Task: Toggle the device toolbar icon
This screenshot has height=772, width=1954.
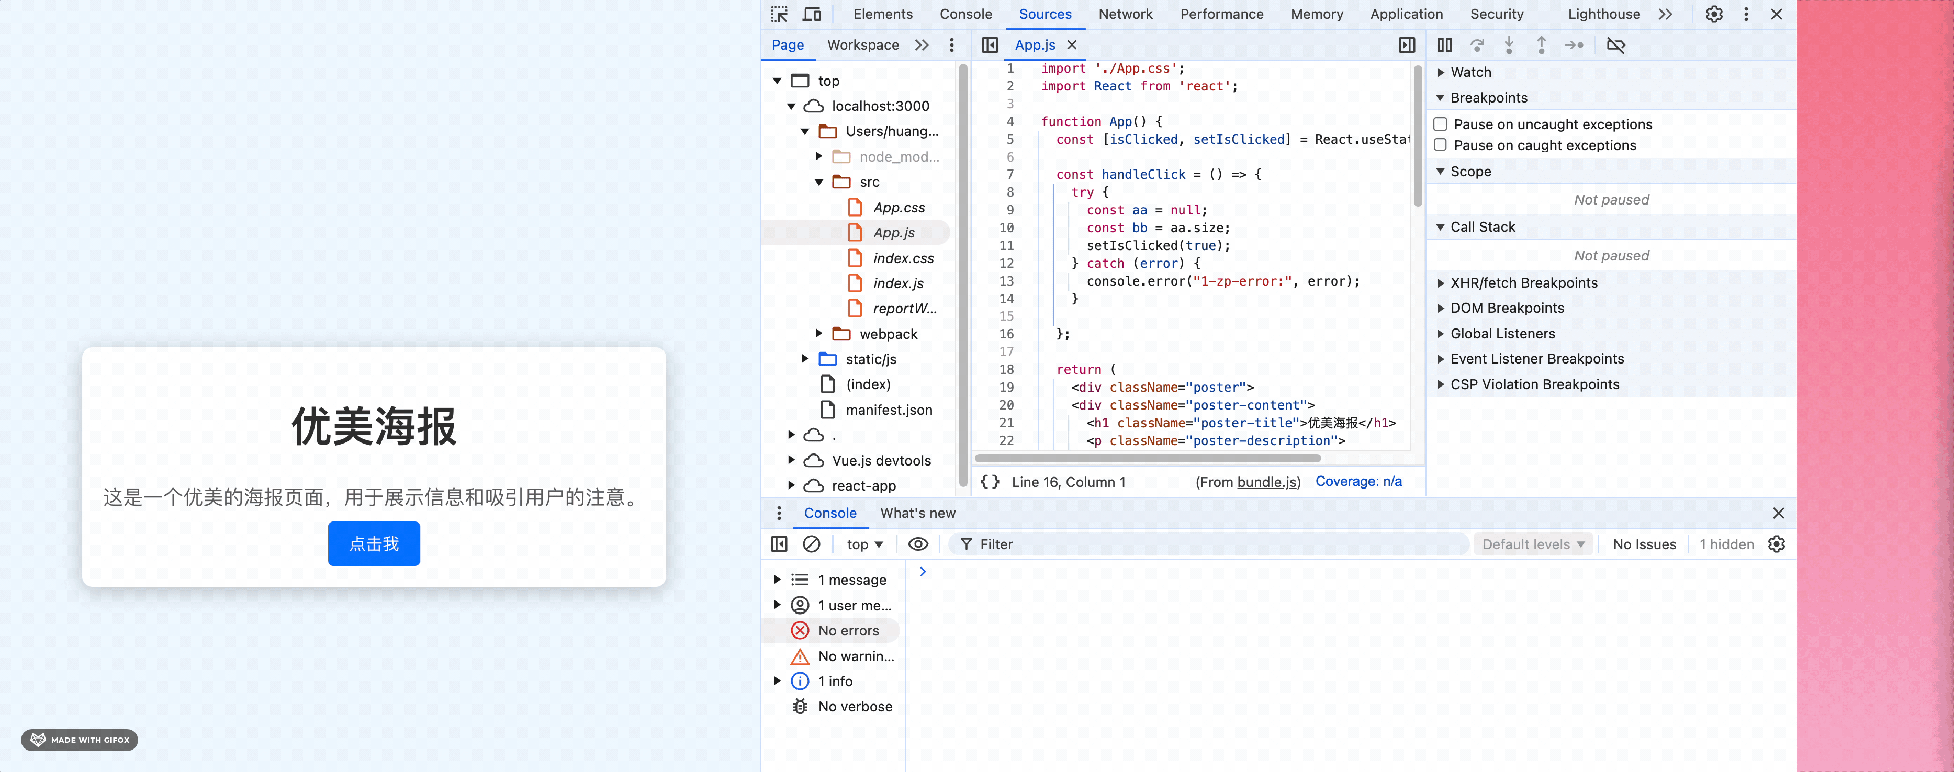Action: [812, 15]
